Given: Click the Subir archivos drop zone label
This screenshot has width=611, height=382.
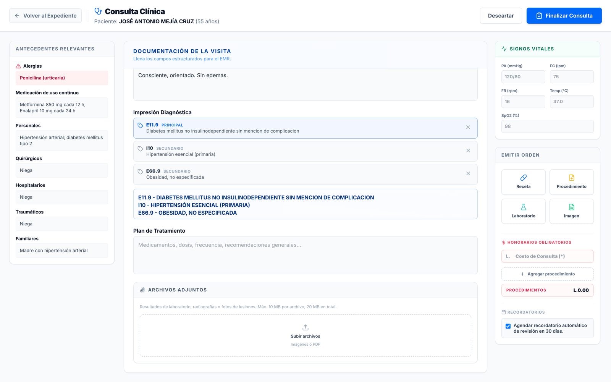Looking at the screenshot, I should (305, 336).
